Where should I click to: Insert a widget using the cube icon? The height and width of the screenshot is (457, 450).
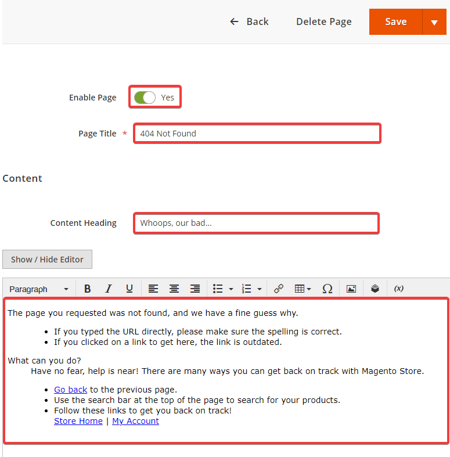point(375,289)
